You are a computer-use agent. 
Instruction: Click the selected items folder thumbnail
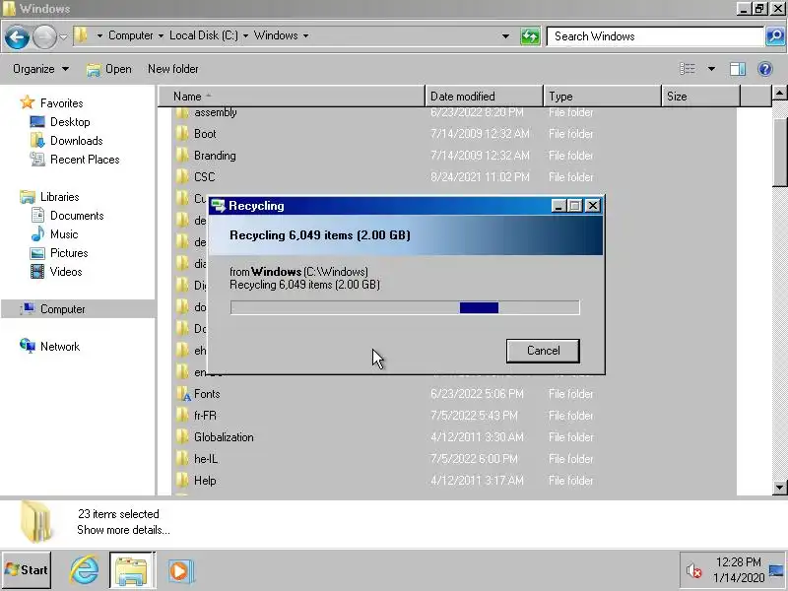36,522
